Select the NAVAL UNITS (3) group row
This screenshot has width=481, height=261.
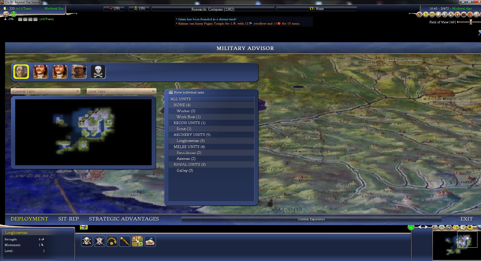pos(211,165)
